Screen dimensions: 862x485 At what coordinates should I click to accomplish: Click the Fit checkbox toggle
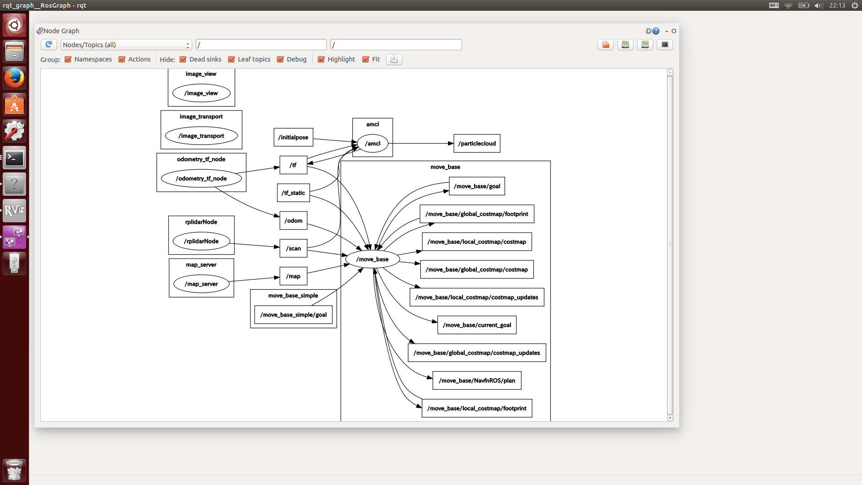pos(366,59)
